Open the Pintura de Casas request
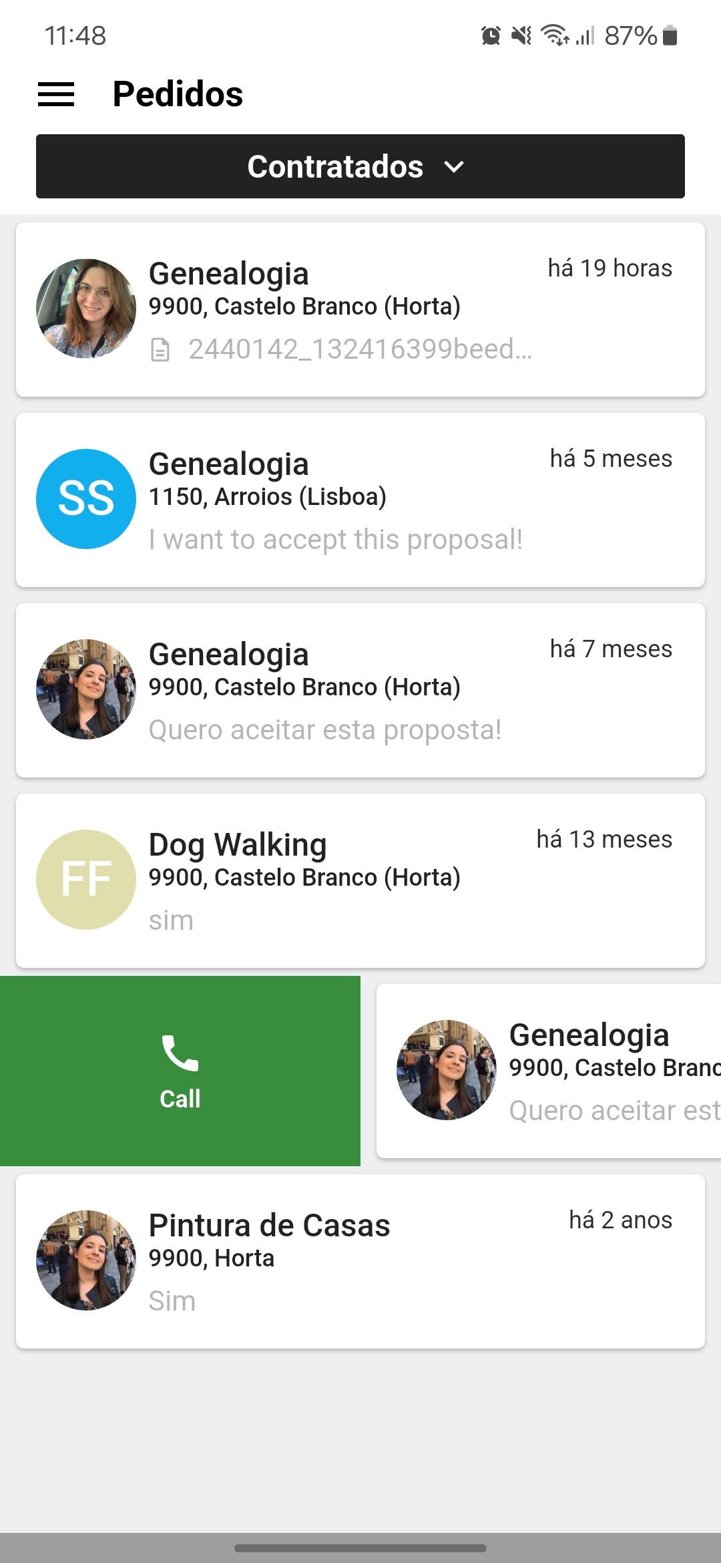Screen dimensions: 721x1563 pyautogui.click(x=360, y=1261)
